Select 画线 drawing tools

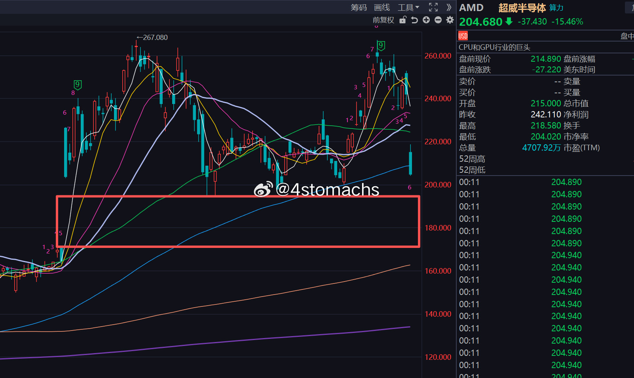coord(382,8)
